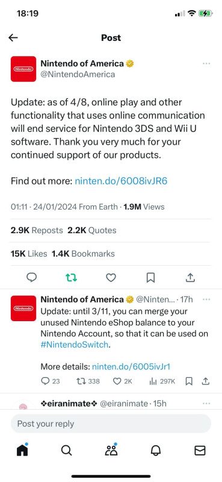222x482 pixels.
Task: View the 2.9K Reposts list
Action: 37,230
